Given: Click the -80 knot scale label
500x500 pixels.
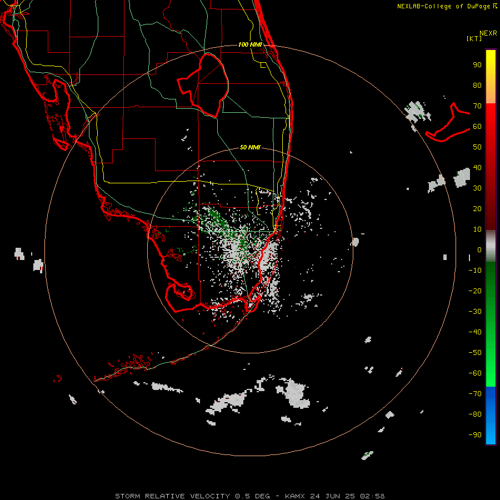Looking at the screenshot, I should [x=475, y=414].
